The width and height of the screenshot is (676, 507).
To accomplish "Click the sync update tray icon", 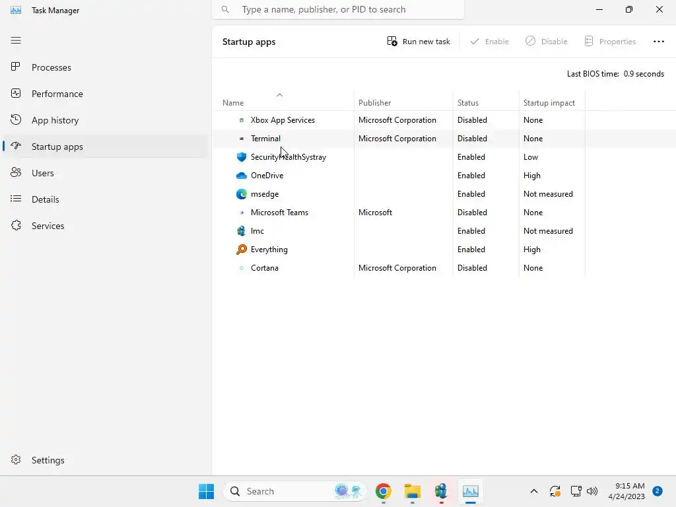I will [x=555, y=491].
